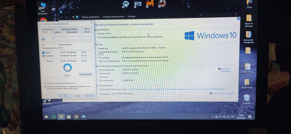Switch to the Сервис tab

pos(57,32)
